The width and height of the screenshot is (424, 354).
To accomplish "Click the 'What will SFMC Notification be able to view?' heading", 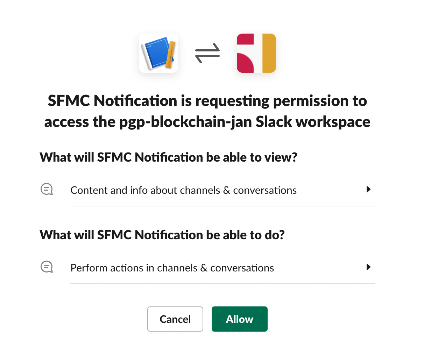I will [x=168, y=157].
